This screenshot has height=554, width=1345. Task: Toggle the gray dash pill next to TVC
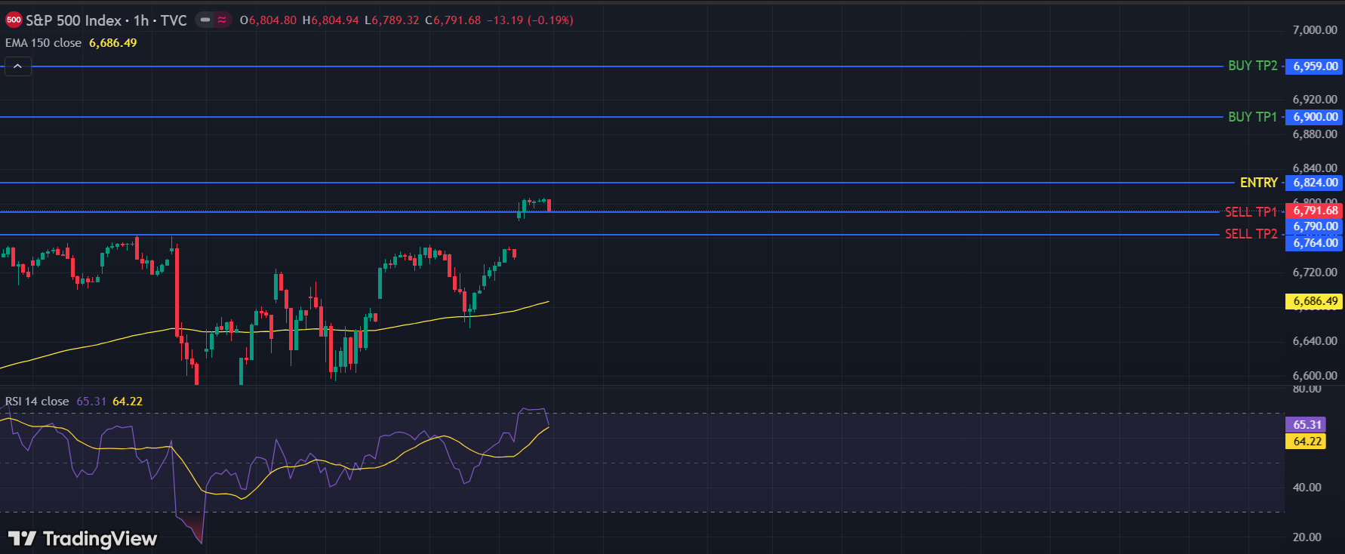[205, 20]
